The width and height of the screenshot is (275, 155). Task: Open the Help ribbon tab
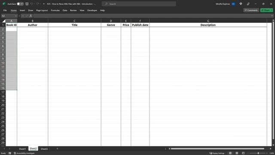(102, 10)
